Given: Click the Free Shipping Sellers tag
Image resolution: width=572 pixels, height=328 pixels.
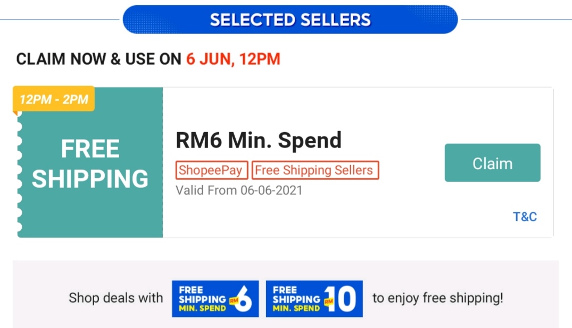Looking at the screenshot, I should [315, 170].
